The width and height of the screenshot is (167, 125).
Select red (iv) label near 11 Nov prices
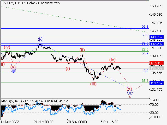pos(7,47)
